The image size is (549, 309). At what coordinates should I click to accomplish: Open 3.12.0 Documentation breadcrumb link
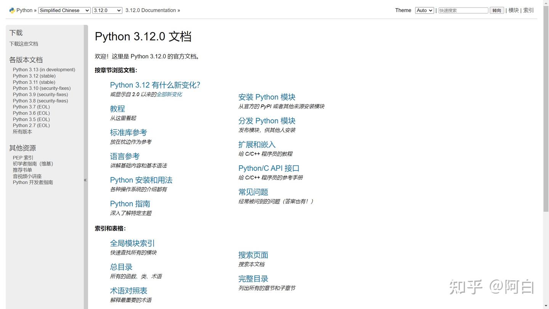coord(151,10)
